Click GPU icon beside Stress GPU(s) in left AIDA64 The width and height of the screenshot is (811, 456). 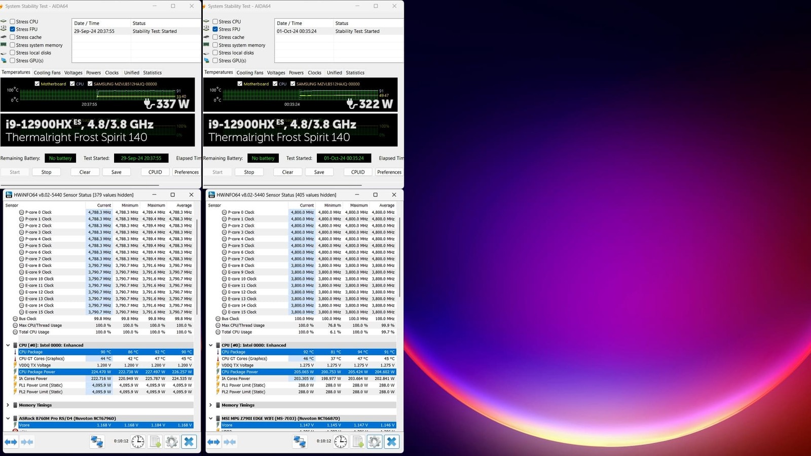point(4,60)
